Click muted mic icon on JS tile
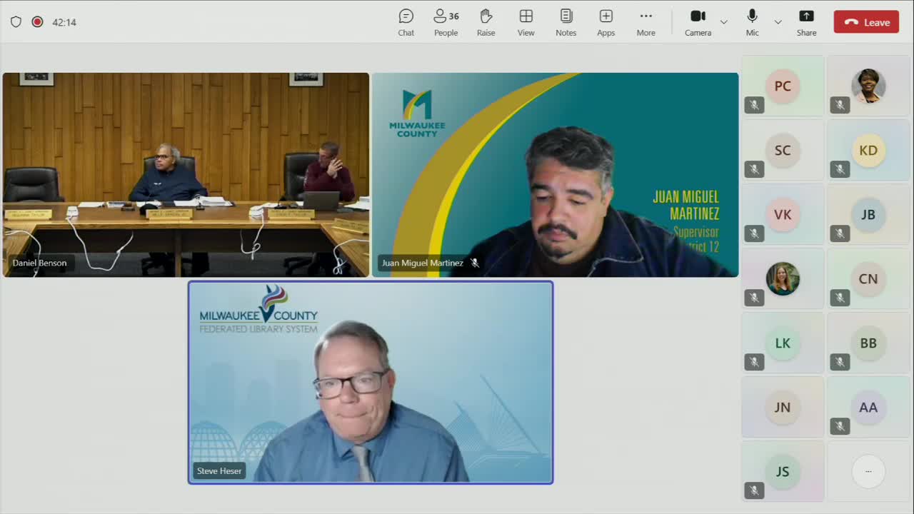The height and width of the screenshot is (514, 914). 754,490
